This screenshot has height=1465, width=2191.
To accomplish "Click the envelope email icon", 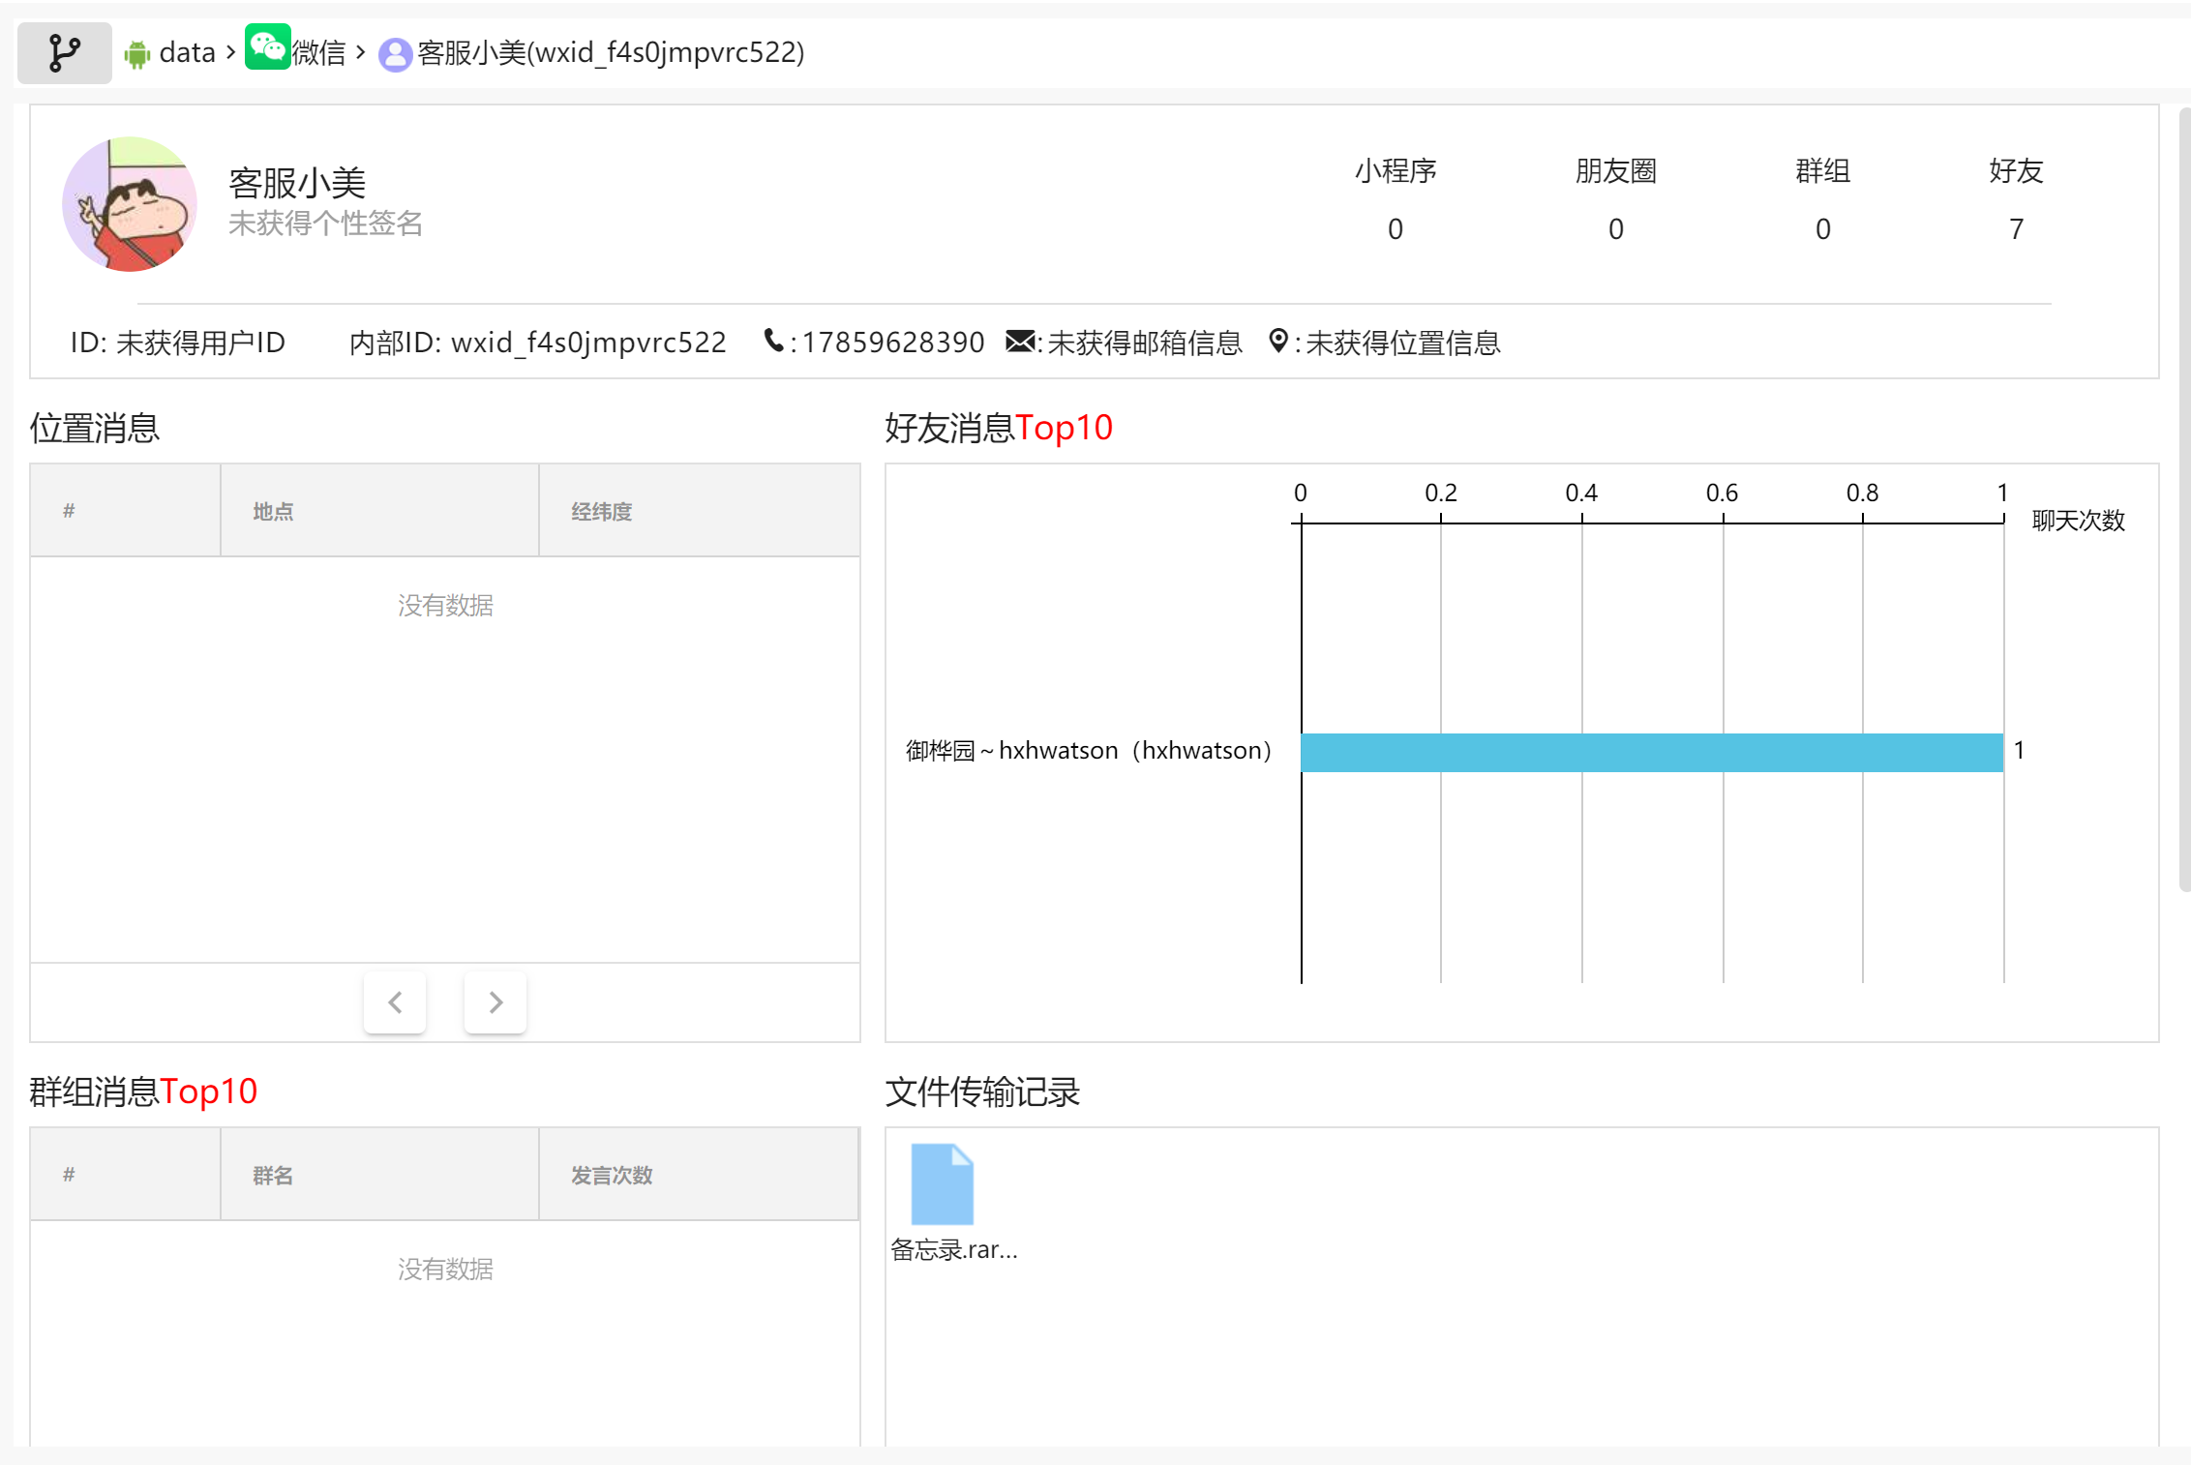I will 1019,341.
